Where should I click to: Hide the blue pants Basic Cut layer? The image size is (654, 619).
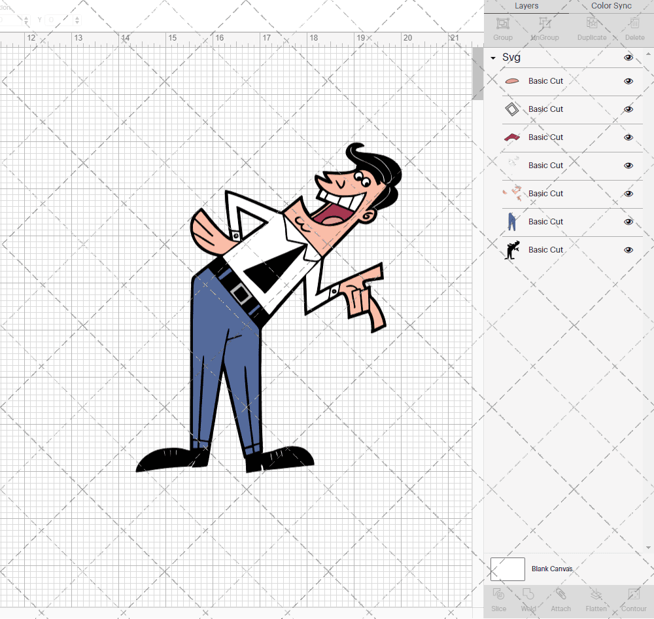[x=628, y=222]
